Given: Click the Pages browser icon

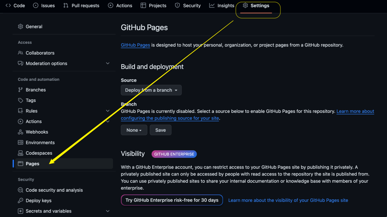Looking at the screenshot, I should point(20,163).
